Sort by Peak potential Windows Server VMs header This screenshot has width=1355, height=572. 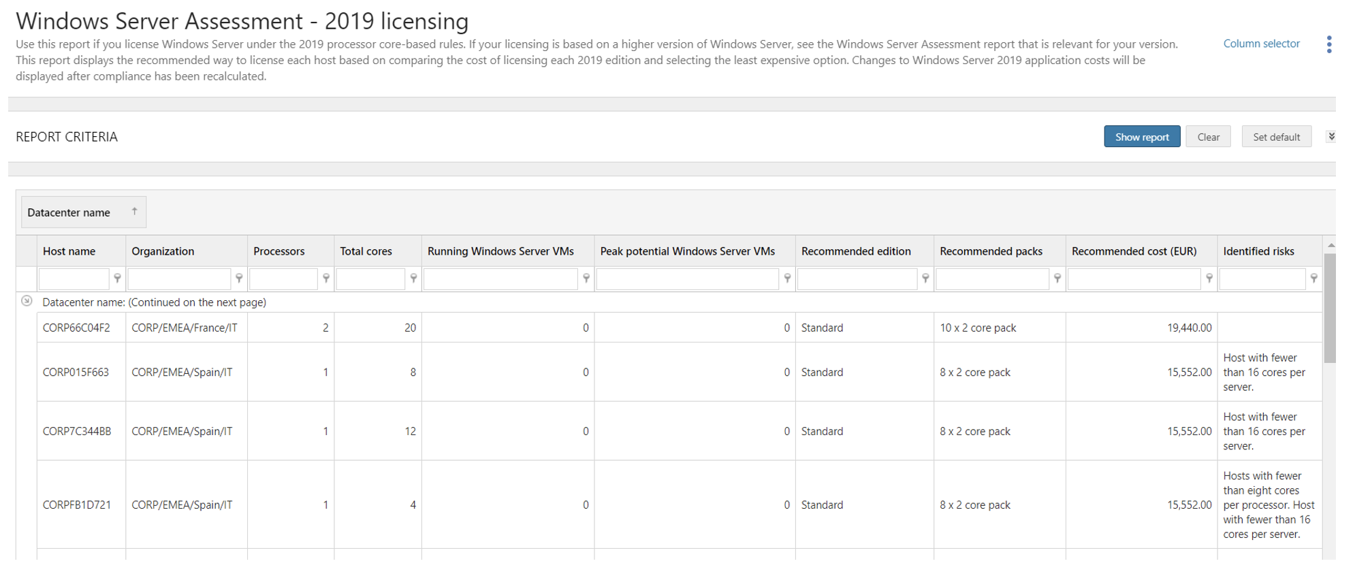(695, 251)
